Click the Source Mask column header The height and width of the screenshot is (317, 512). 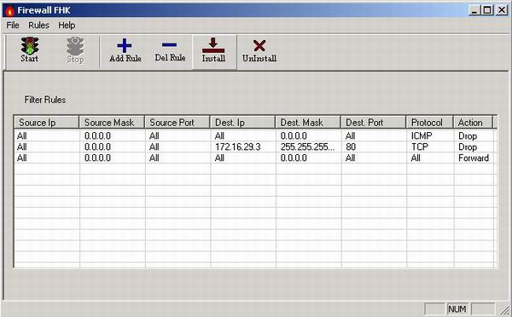tap(112, 123)
